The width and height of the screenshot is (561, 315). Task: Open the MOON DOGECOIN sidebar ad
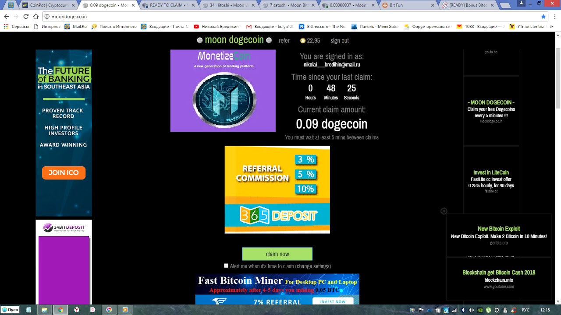coord(491,111)
